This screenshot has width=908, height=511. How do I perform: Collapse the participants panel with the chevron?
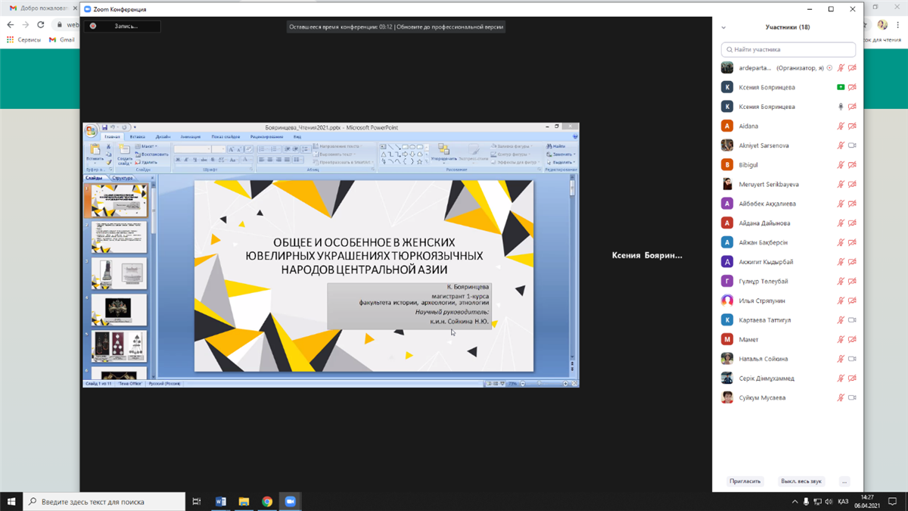(723, 27)
